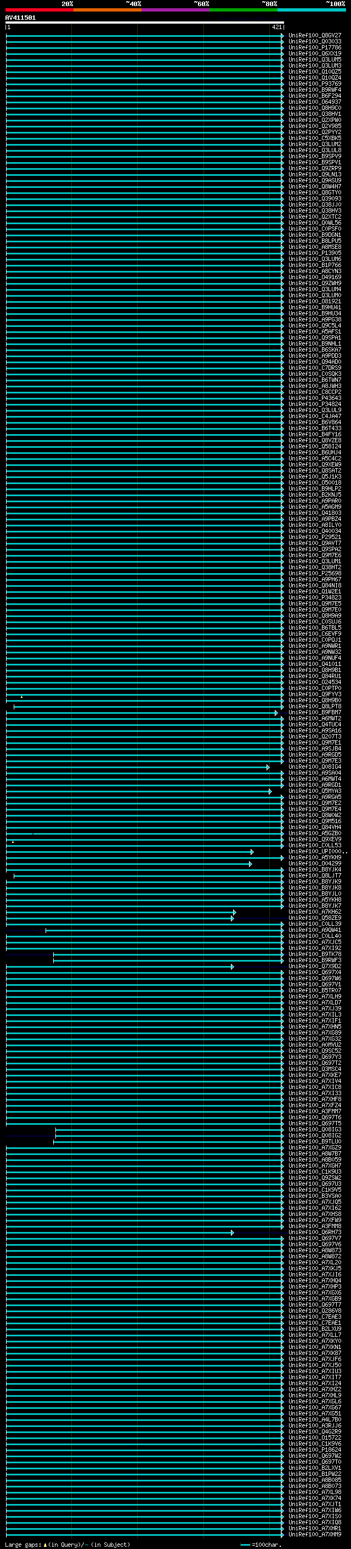Click hit label UniRef100_A9QW41
The width and height of the screenshot is (351, 1549).
315,930
